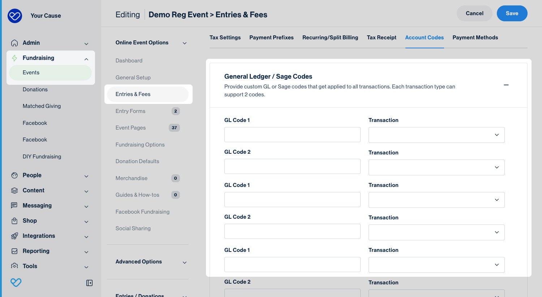Open the Payment Methods tab
The height and width of the screenshot is (297, 542).
(475, 38)
